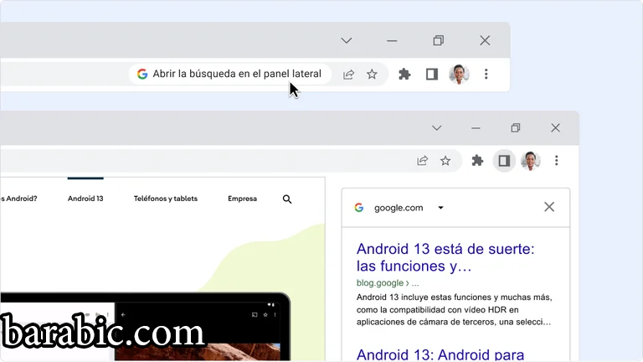Open three-dot Chrome menu in upper window
Image resolution: width=643 pixels, height=362 pixels.
(x=486, y=74)
